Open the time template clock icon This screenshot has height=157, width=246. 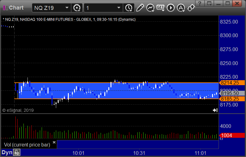pyautogui.click(x=129, y=8)
